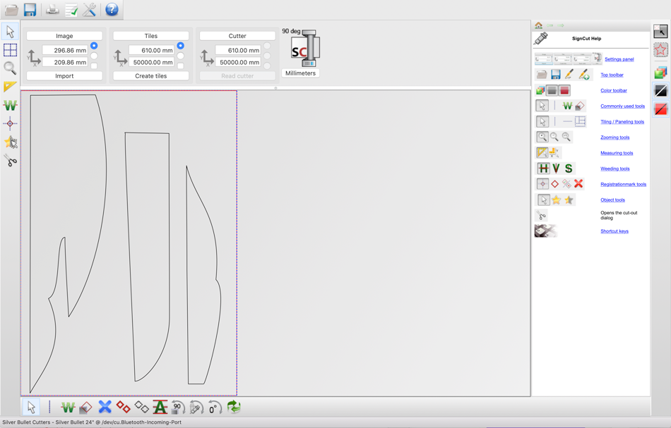Click the green A with red lines icon
The height and width of the screenshot is (428, 671).
[160, 407]
